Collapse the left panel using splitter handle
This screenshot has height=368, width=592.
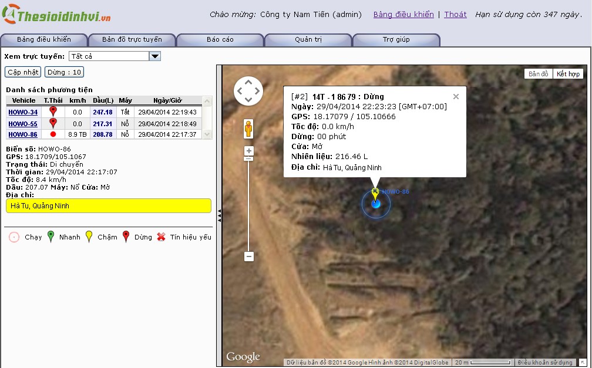219,216
